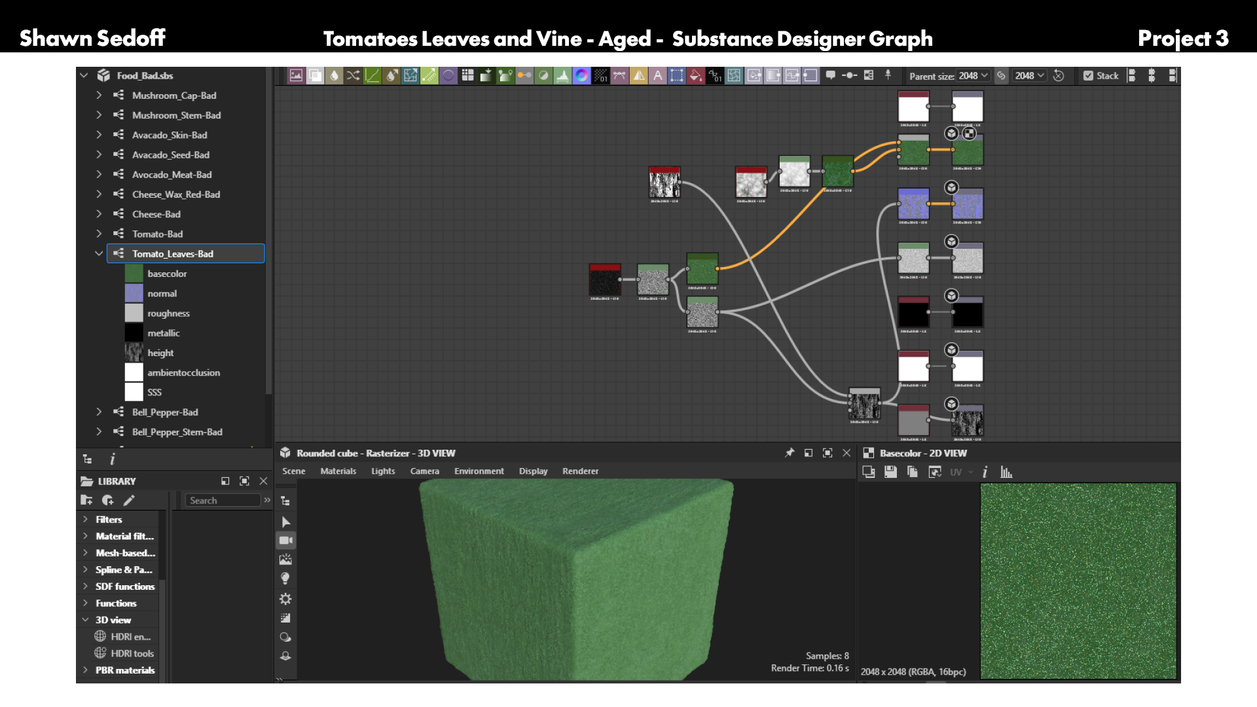
Task: Pin icon in graph toolbar
Action: [888, 75]
